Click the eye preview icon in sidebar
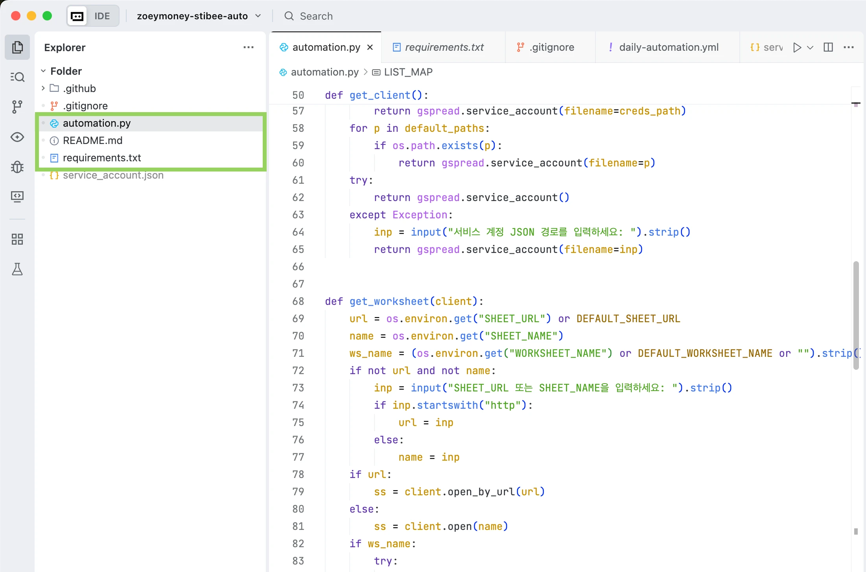 click(17, 137)
